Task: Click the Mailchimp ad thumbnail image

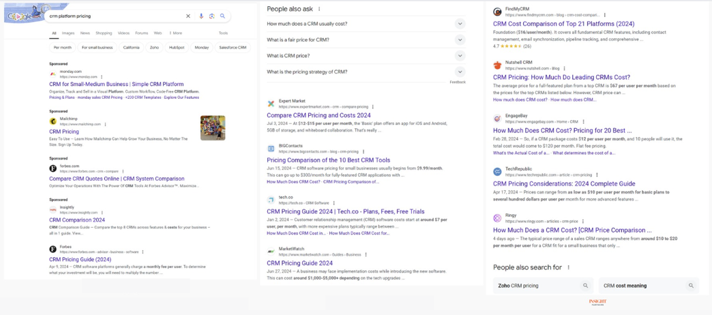Action: 213,128
